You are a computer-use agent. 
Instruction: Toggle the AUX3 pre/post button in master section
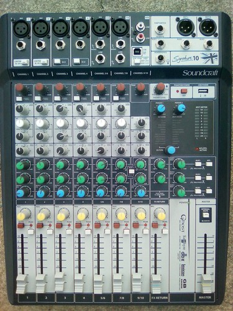pos(198,191)
